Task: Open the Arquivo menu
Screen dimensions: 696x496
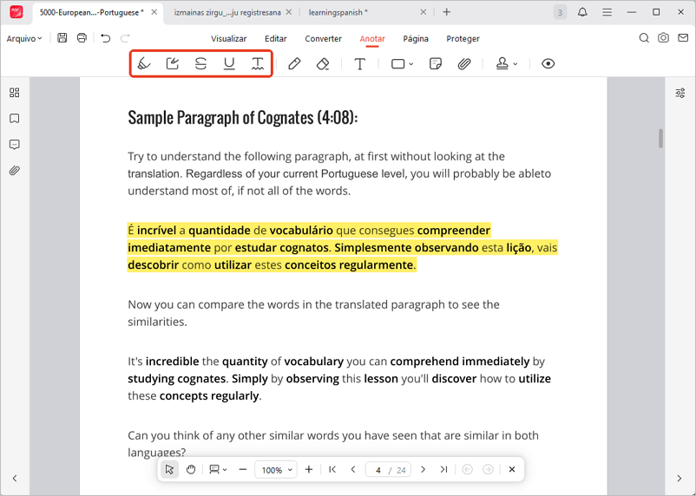Action: [x=24, y=39]
